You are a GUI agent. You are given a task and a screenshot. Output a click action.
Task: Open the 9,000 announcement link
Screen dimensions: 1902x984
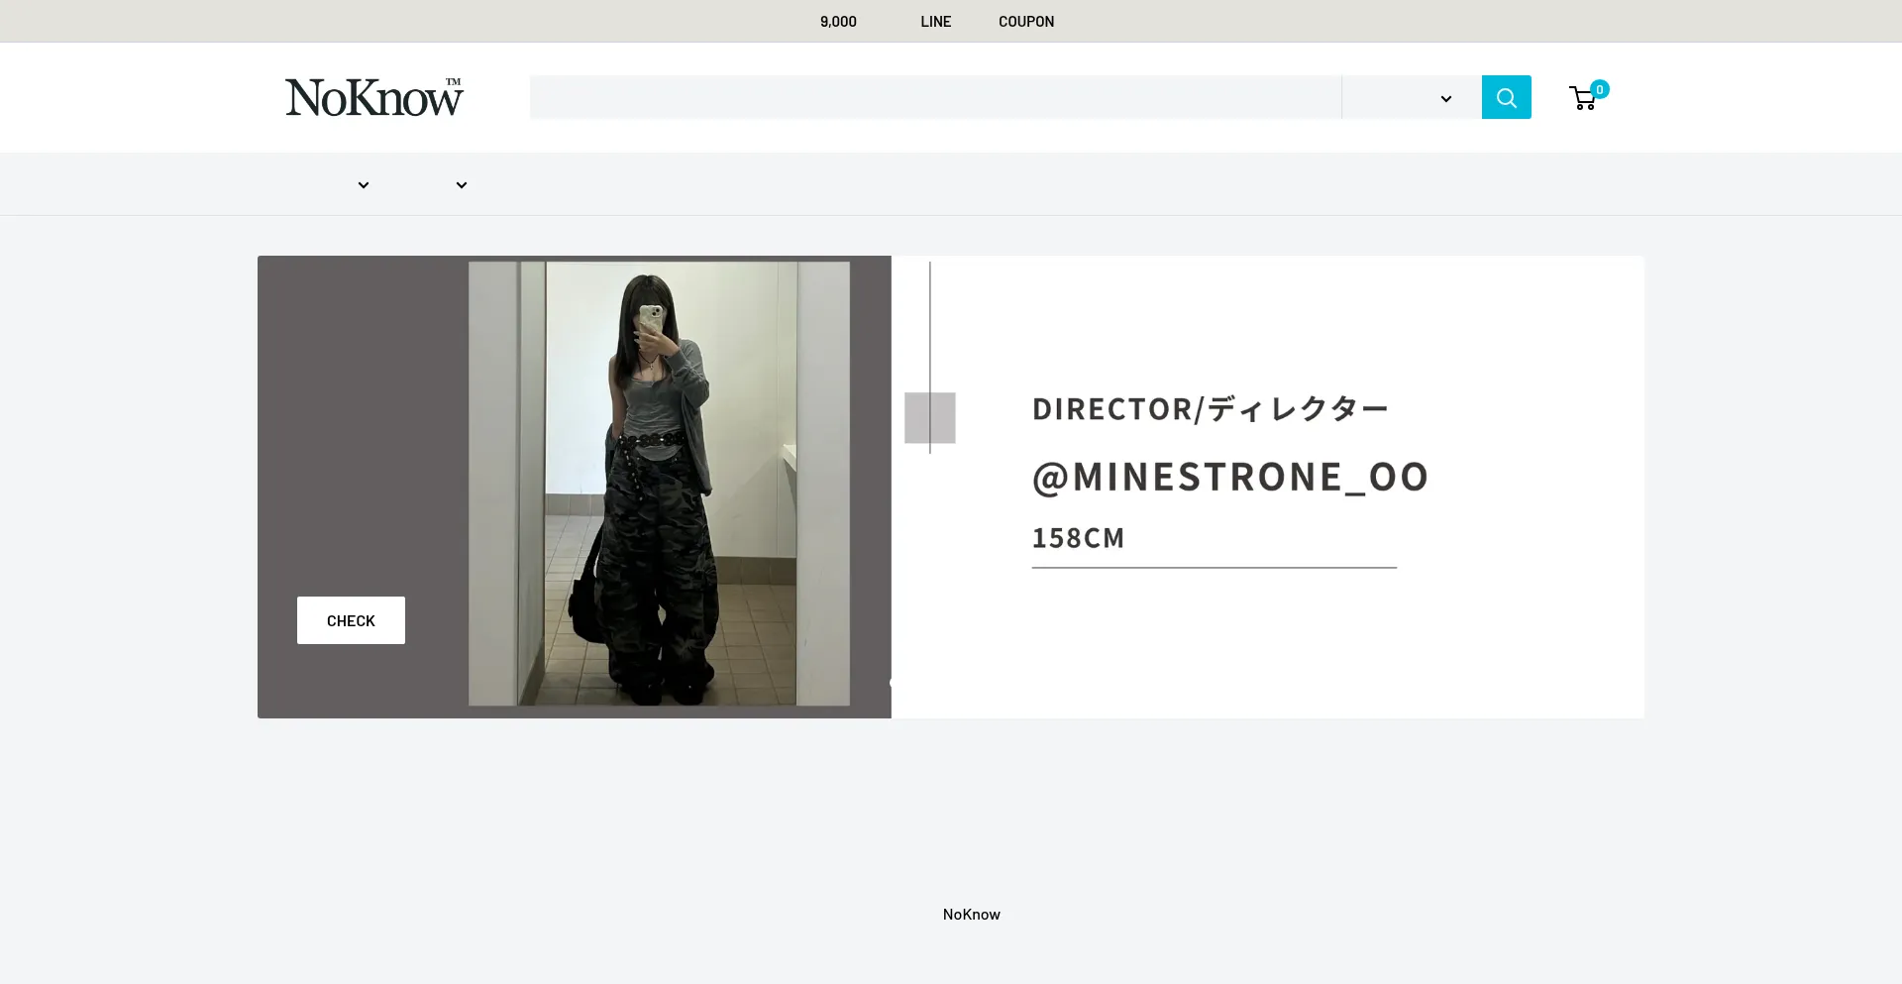838,22
